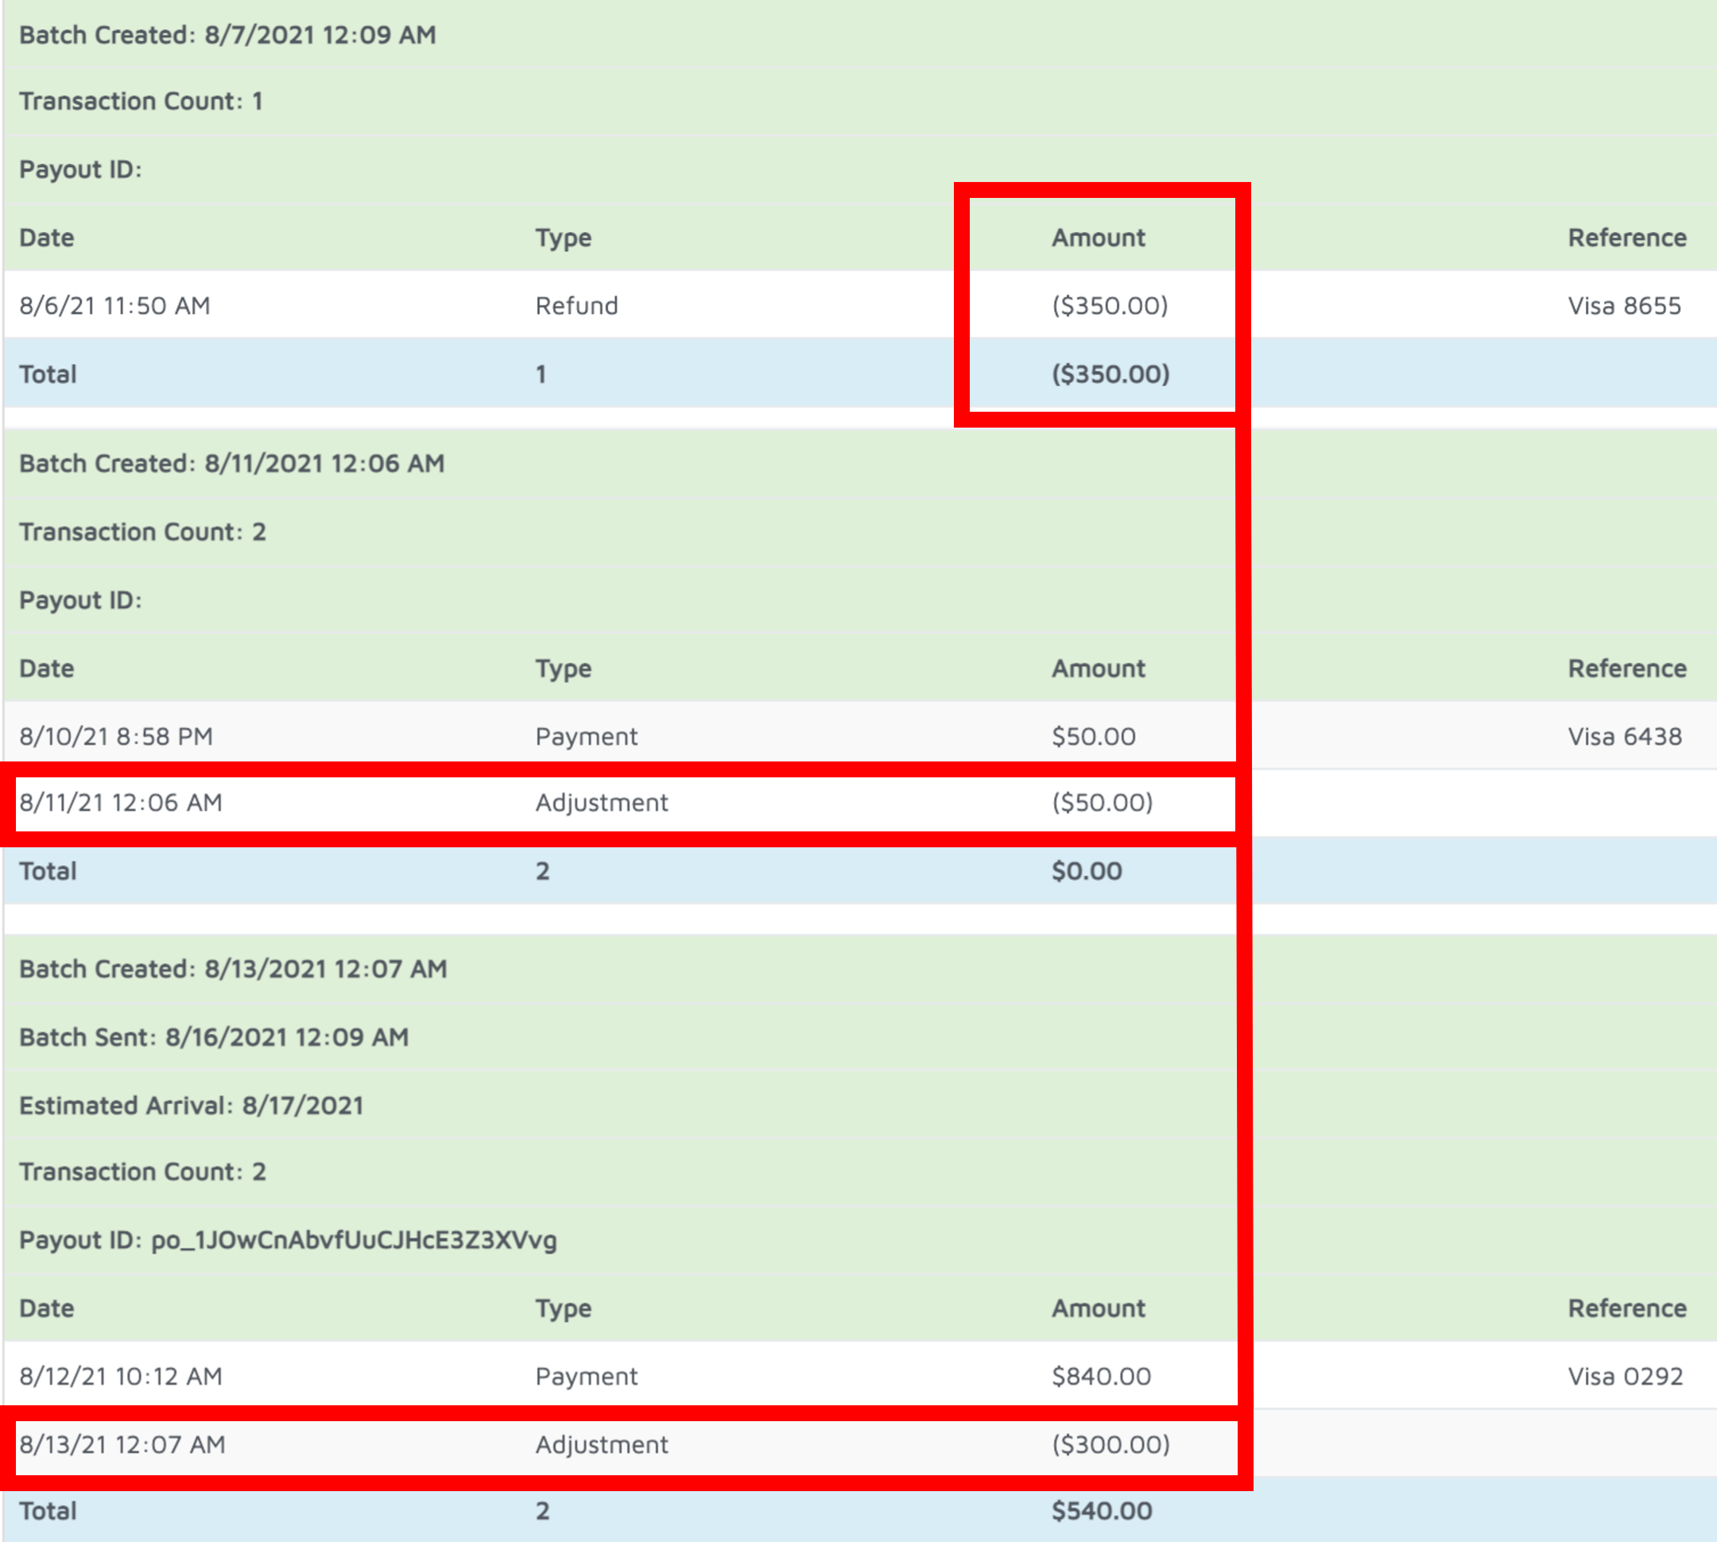Click the Refund row dated 8/6/21
1717x1542 pixels.
[x=576, y=306]
